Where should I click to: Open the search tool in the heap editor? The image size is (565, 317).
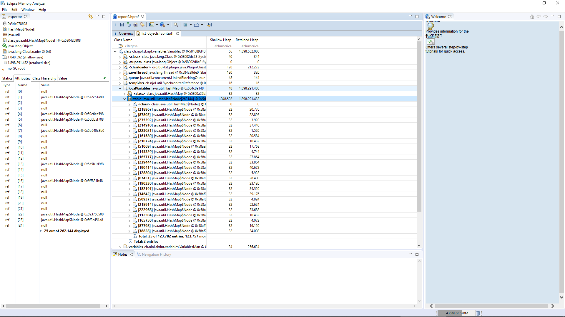(x=176, y=25)
